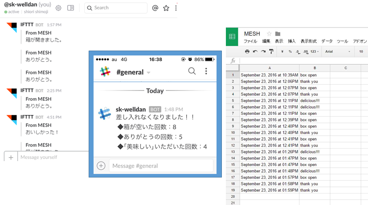Click the move to folder icon
This screenshot has height=205, width=368.
[278, 34]
